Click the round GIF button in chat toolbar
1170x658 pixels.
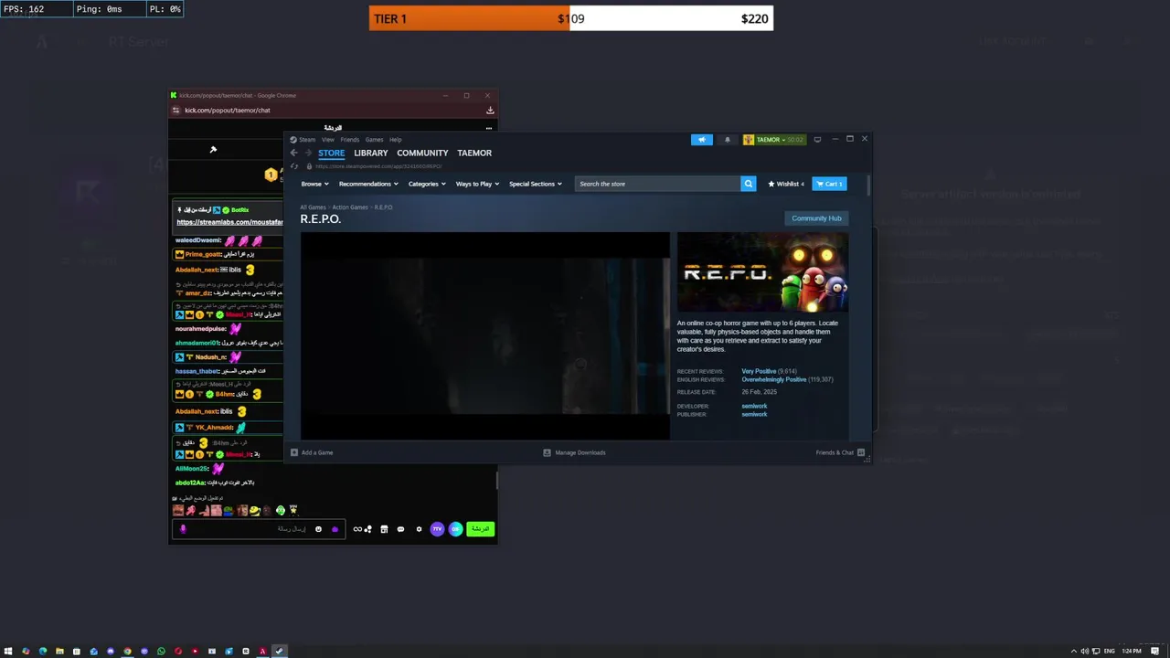(x=455, y=529)
